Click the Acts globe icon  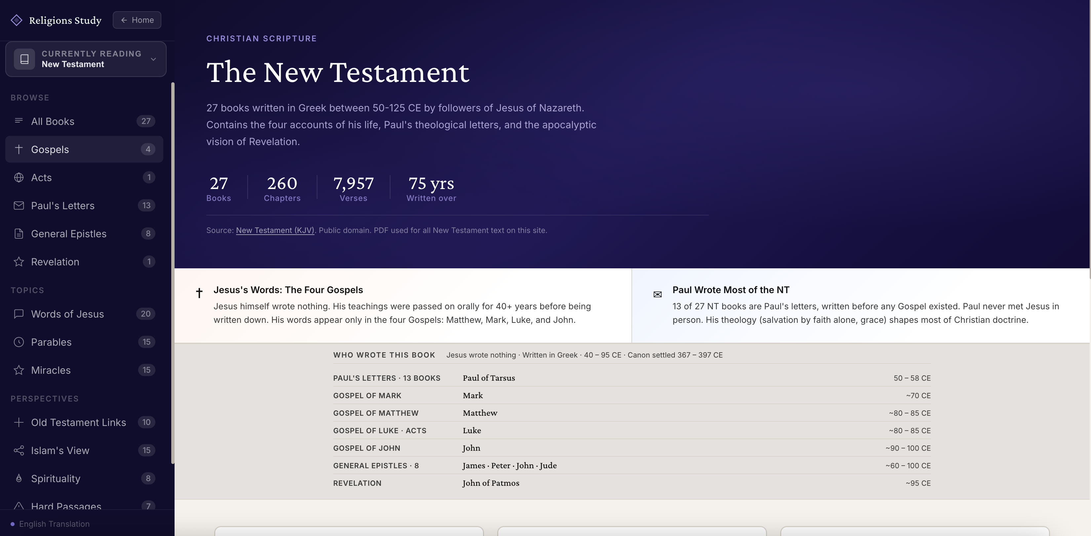coord(19,177)
